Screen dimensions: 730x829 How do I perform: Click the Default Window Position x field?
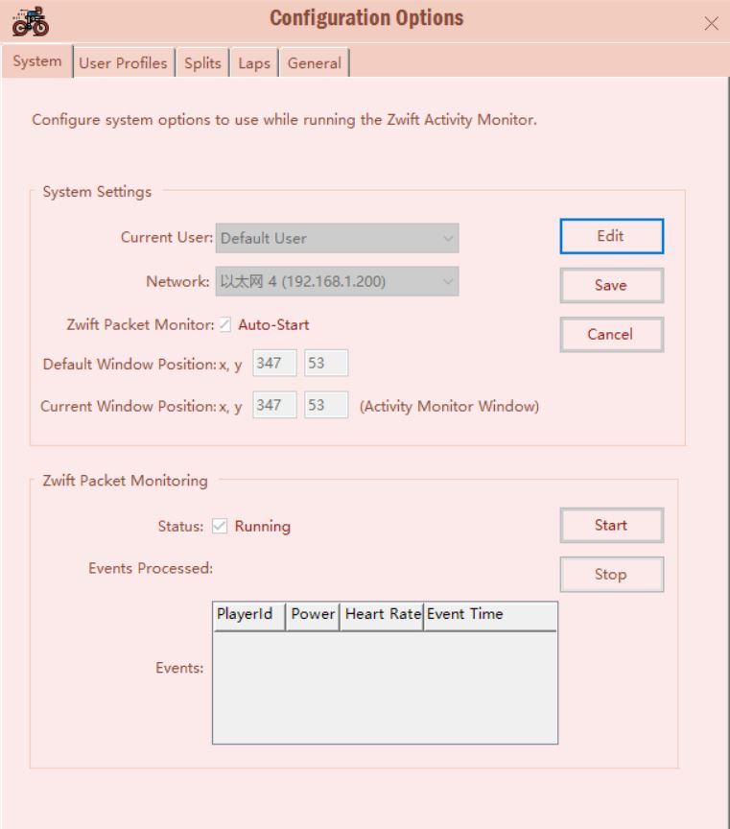(274, 363)
